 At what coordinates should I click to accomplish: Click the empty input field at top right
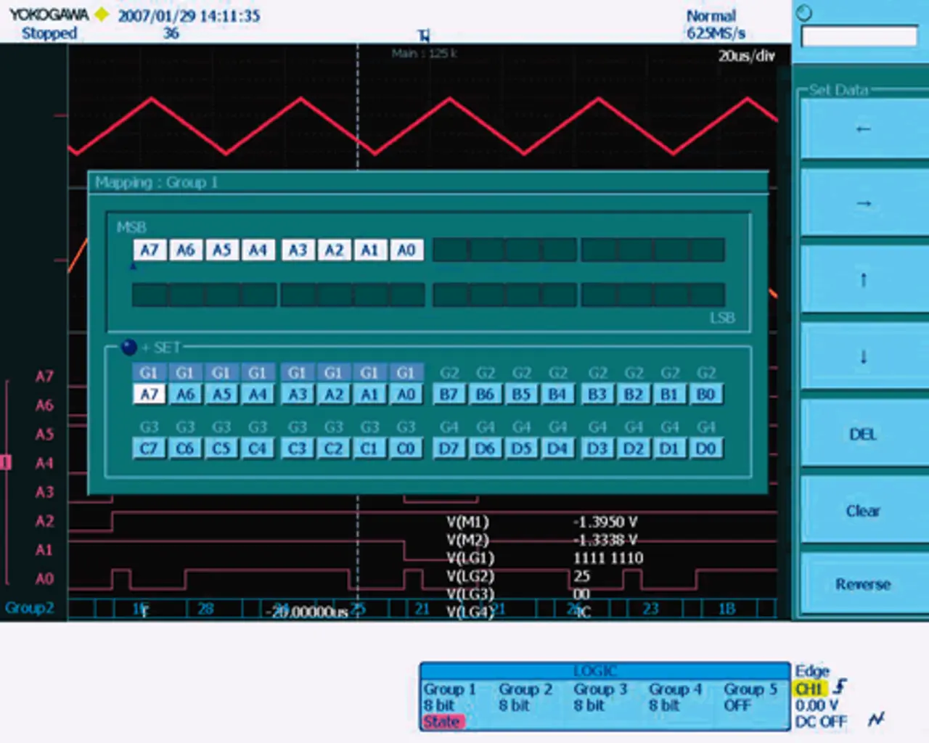(x=859, y=37)
